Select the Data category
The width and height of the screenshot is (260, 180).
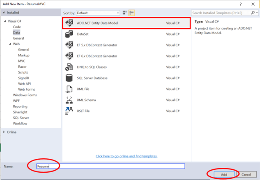(x=16, y=33)
